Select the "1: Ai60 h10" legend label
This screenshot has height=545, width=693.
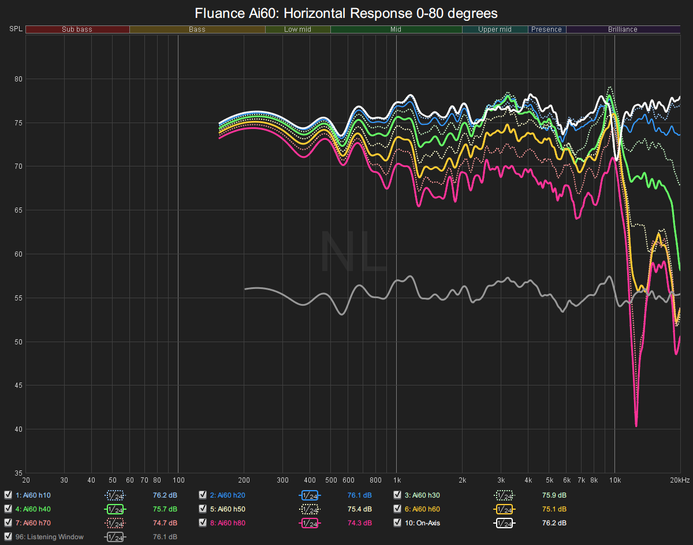pyautogui.click(x=33, y=495)
